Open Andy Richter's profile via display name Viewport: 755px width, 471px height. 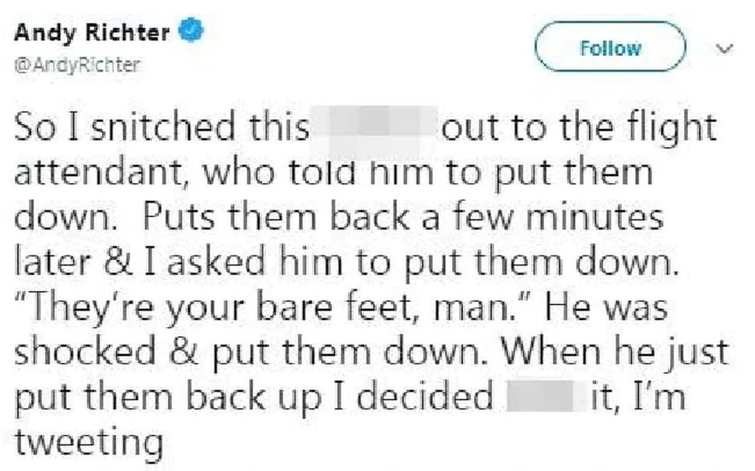(92, 33)
